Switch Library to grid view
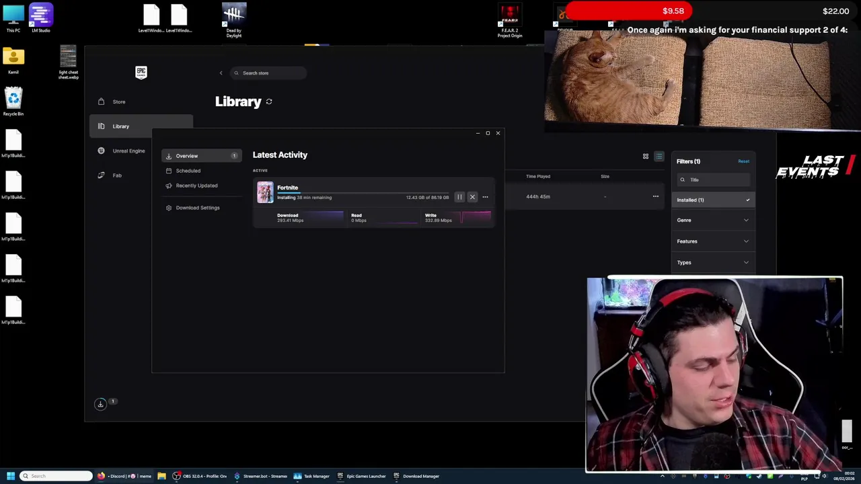This screenshot has width=861, height=484. pyautogui.click(x=645, y=156)
